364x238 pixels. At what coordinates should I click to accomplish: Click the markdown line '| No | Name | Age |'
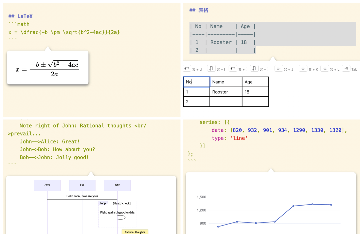(x=223, y=26)
